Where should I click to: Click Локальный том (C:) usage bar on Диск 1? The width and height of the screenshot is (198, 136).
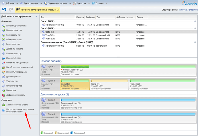click(x=128, y=67)
